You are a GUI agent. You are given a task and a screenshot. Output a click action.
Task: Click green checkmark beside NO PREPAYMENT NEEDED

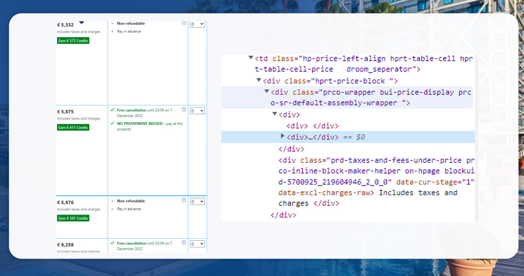click(112, 124)
